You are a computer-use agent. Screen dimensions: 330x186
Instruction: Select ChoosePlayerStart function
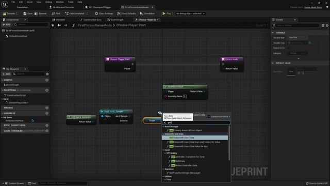[x=18, y=103]
